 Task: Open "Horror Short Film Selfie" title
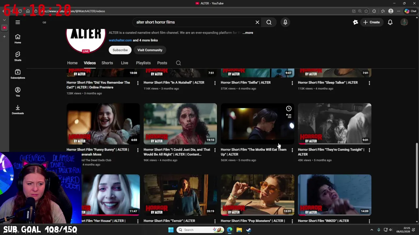(246, 83)
